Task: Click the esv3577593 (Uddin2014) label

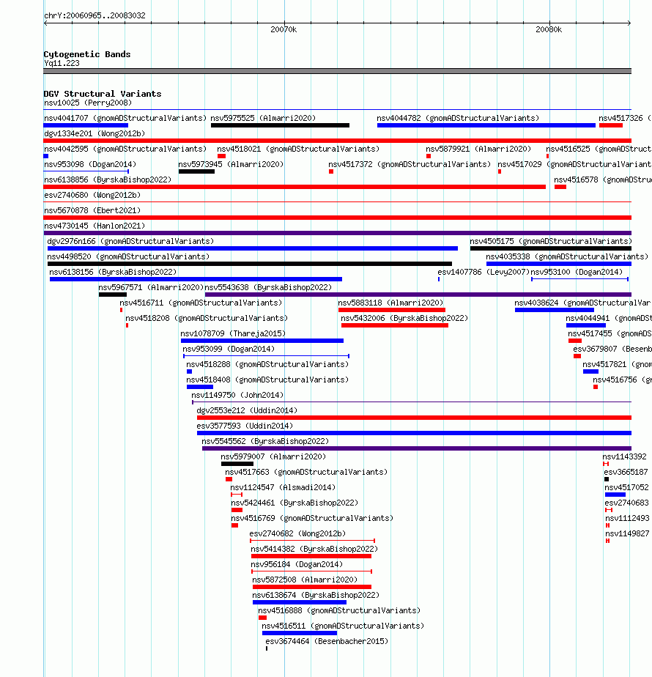Action: 245,426
